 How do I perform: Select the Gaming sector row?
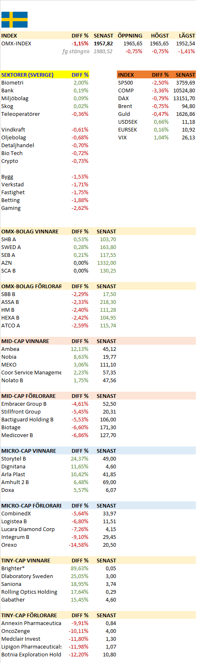[x=45, y=208]
